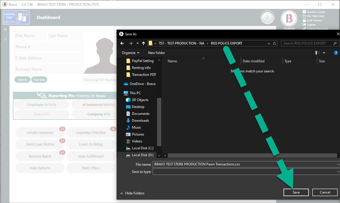Sort by Type column header
This screenshot has height=203, width=340.
[x=288, y=61]
